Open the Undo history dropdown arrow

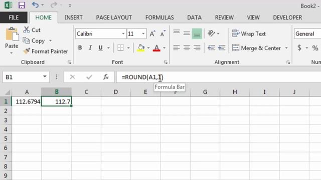point(43,5)
